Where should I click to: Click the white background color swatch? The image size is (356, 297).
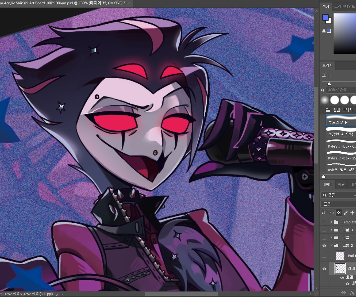(330, 22)
